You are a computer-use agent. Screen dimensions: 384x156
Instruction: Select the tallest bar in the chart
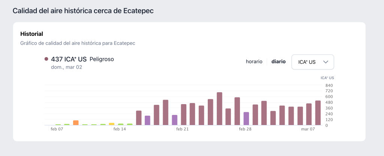click(219, 109)
